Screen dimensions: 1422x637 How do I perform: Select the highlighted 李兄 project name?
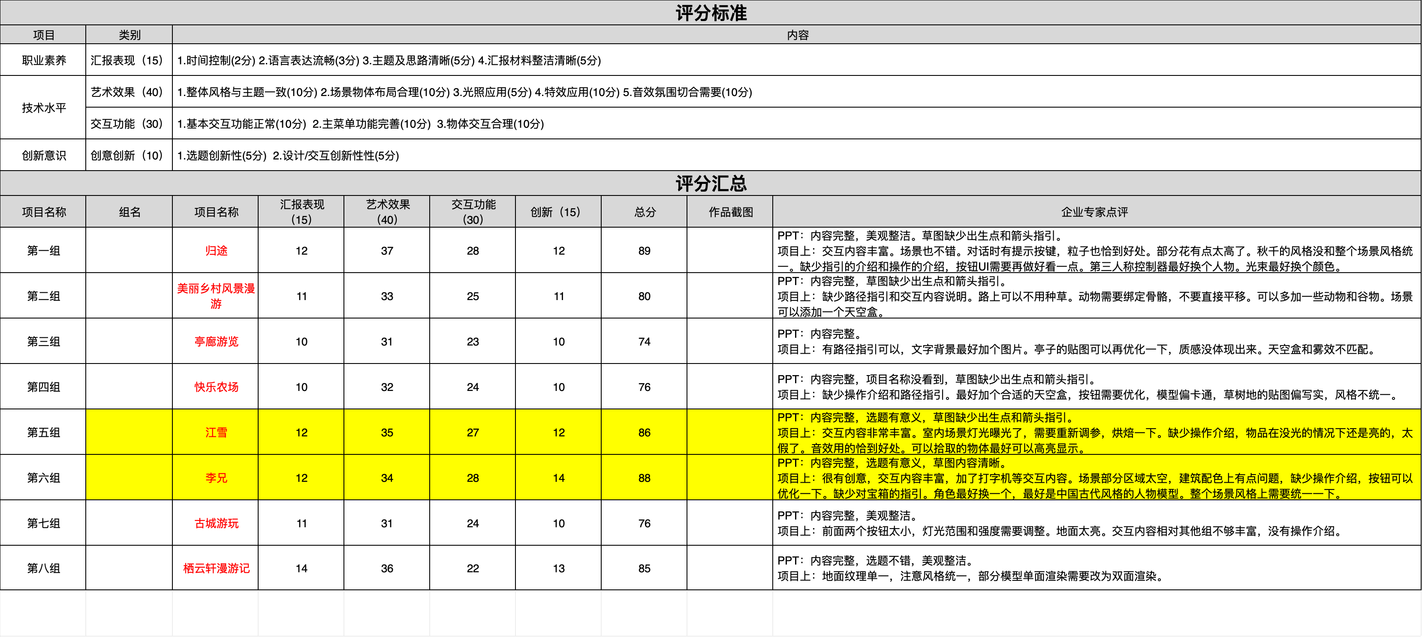(x=216, y=478)
